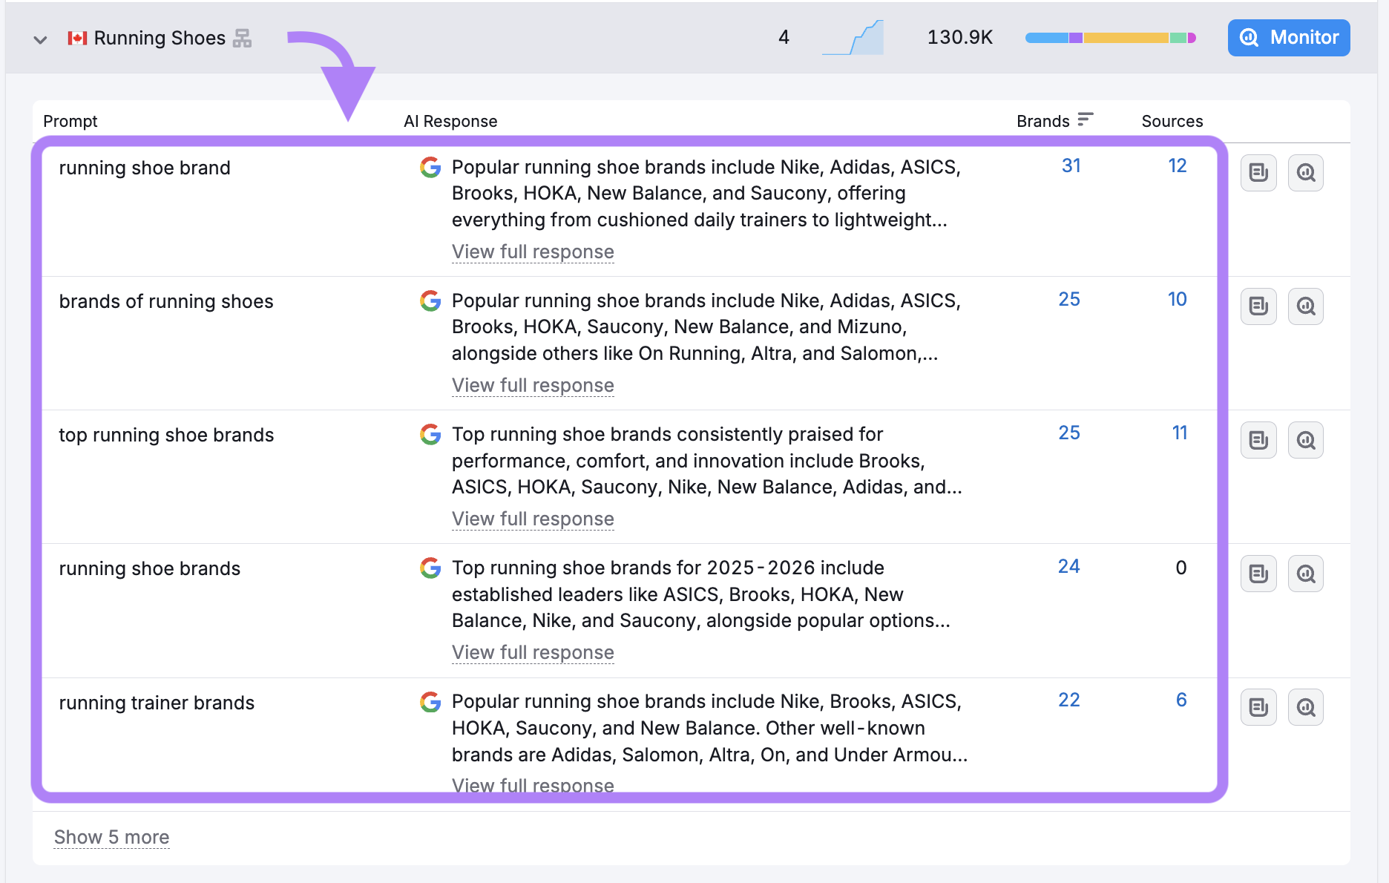Screen dimensions: 1389x883
Task: Click the Monitor button
Action: (x=1288, y=38)
